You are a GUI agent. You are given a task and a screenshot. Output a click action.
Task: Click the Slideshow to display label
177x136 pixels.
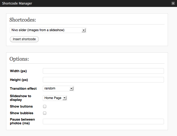click(x=20, y=98)
